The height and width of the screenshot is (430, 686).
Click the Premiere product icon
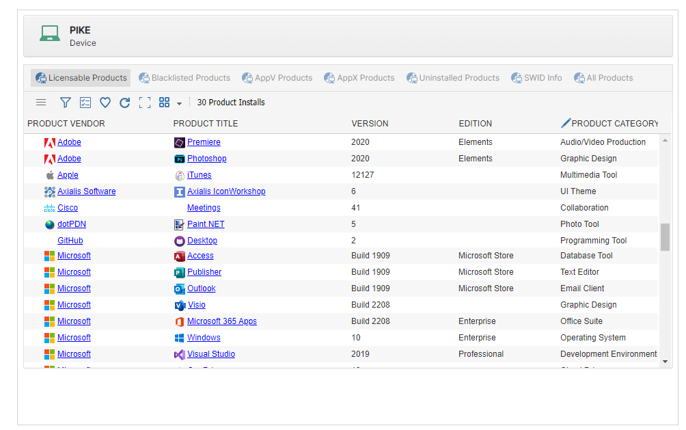pos(180,142)
